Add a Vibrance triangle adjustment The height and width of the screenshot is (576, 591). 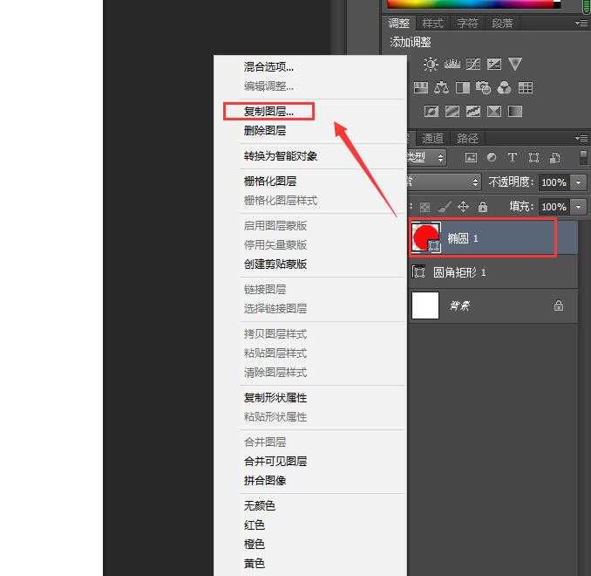tap(515, 65)
